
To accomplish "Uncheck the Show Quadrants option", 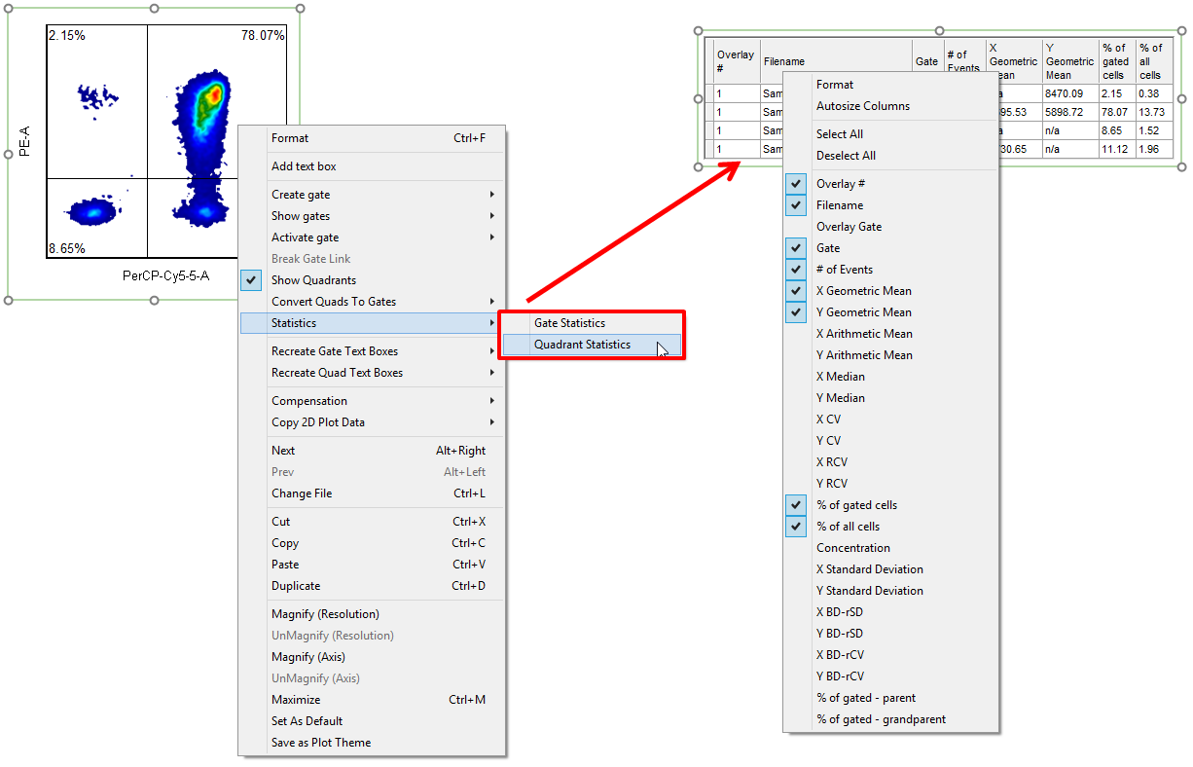I will (313, 280).
